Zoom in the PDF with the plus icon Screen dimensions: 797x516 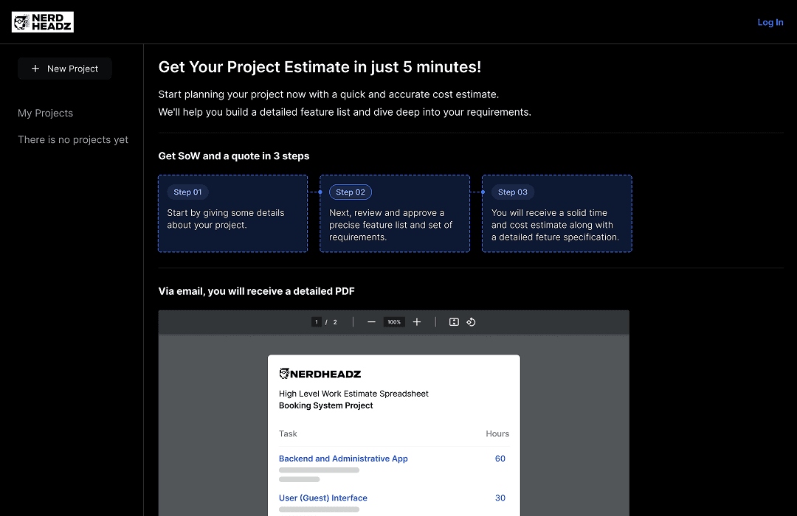pyautogui.click(x=417, y=322)
